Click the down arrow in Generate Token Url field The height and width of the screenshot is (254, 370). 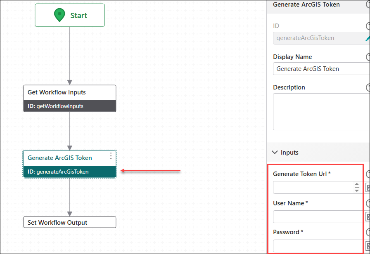(357, 190)
